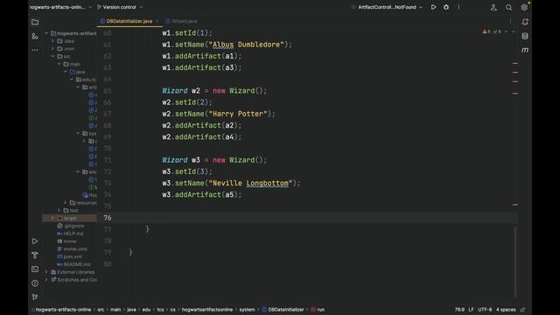Open Code With Me user icon
Screen dimensions: 560x315
[x=493, y=7]
